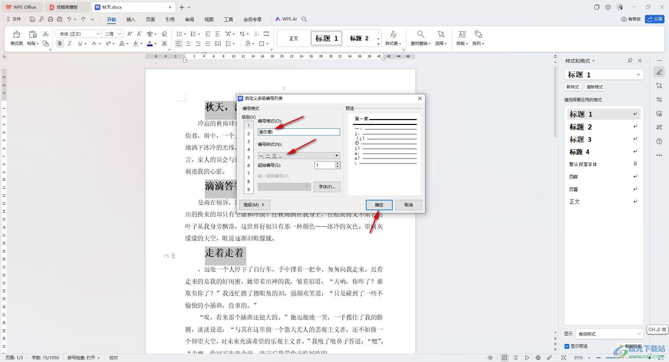
Task: Click the 取消 button in dialog
Action: tap(409, 205)
